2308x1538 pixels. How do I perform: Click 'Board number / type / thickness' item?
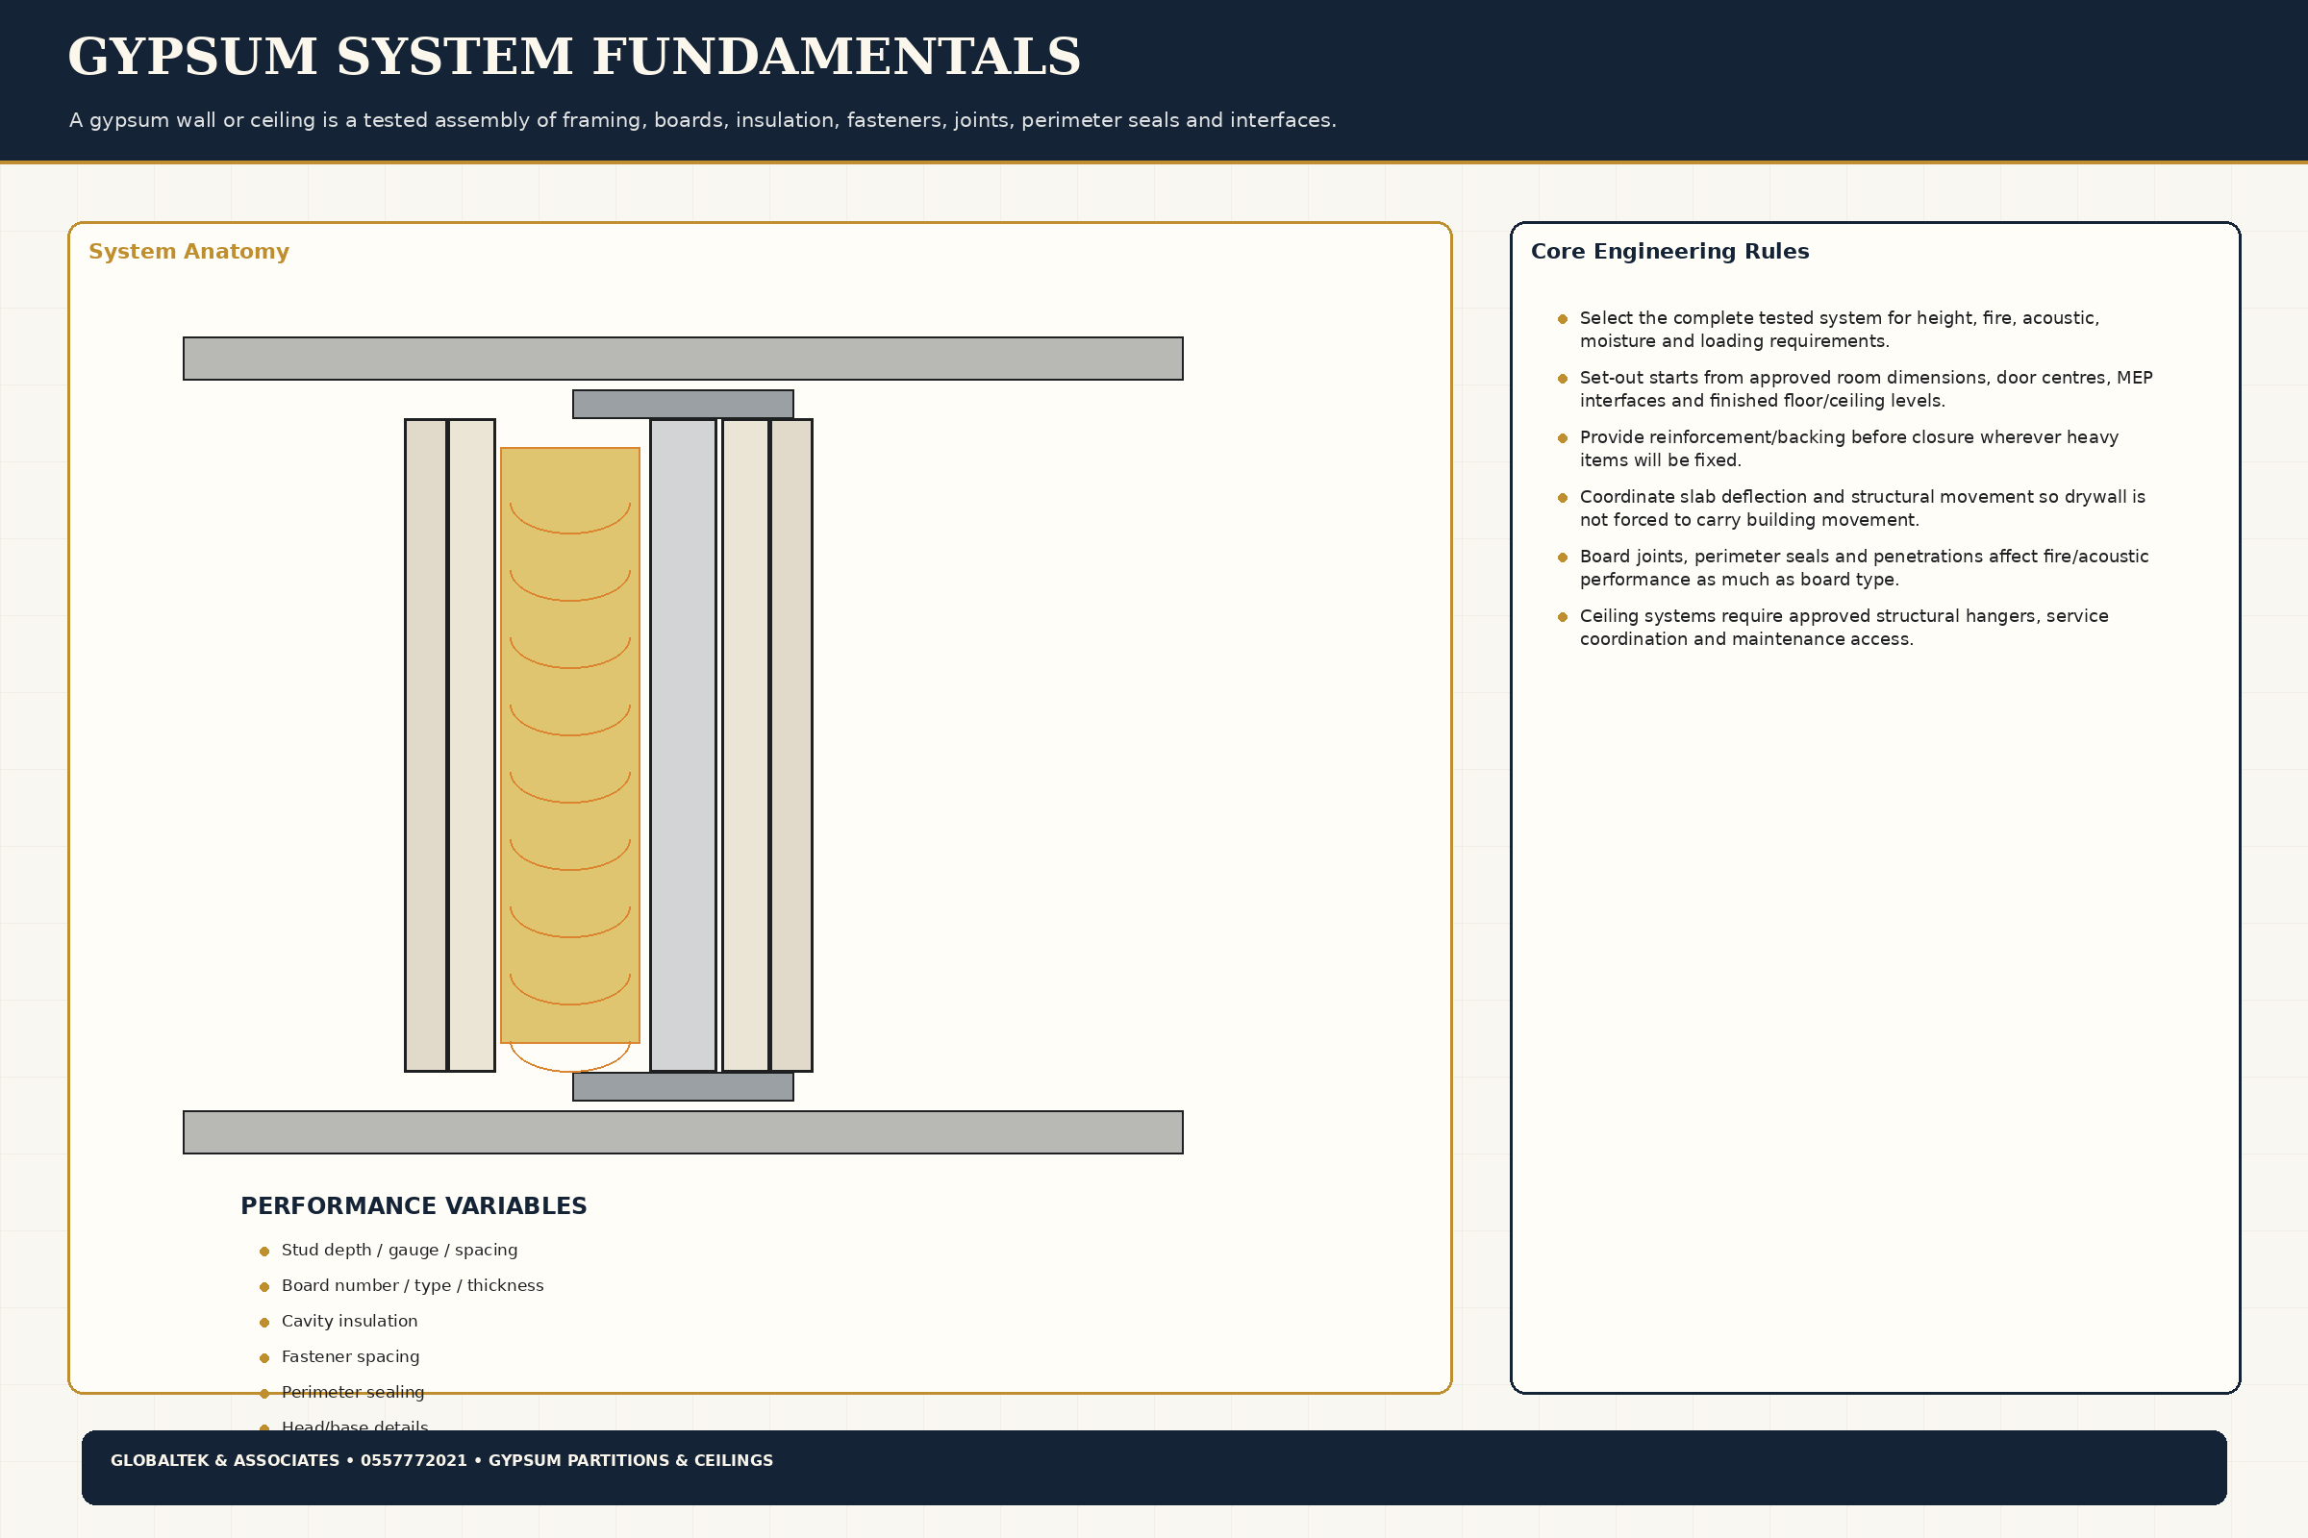coord(413,1285)
